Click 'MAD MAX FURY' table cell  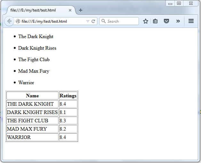32,129
